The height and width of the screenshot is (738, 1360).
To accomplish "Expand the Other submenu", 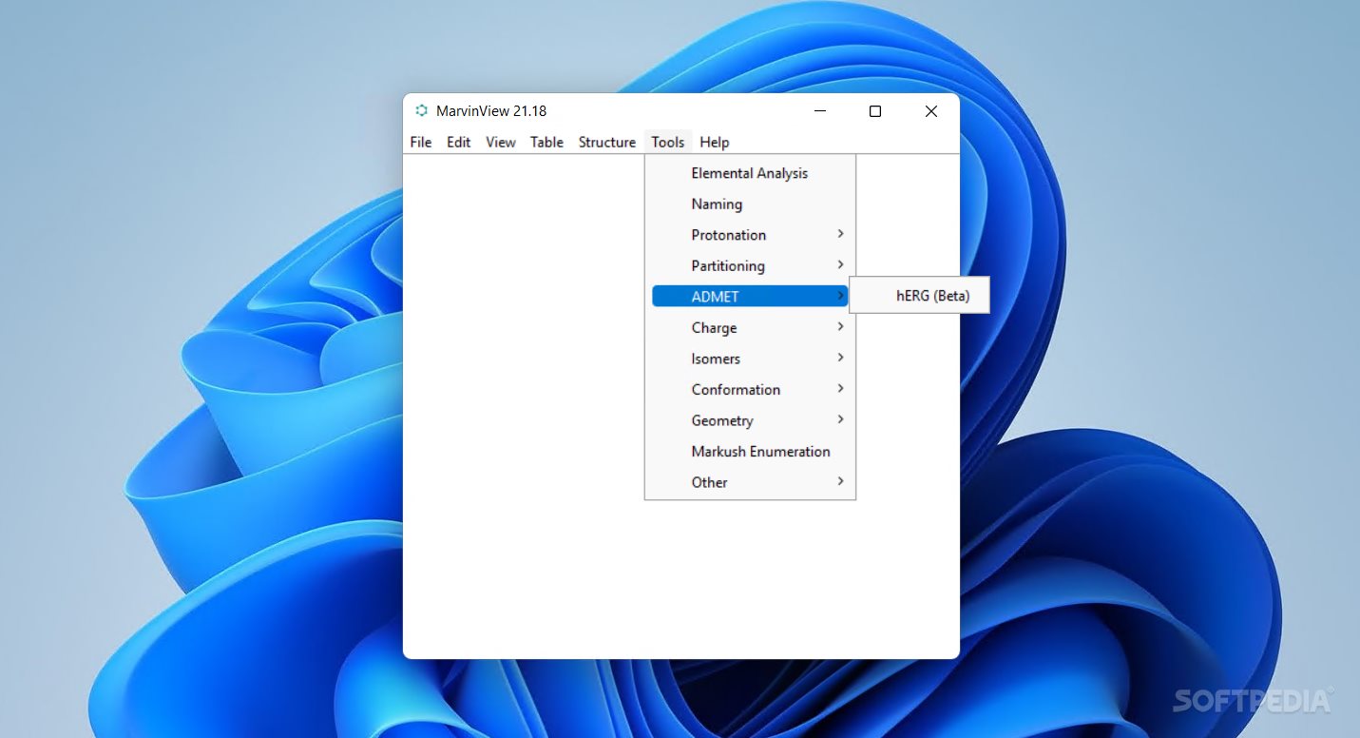I will coord(750,482).
